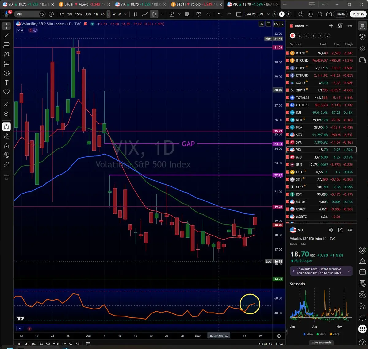Toggle lock all drawings
The height and width of the screenshot is (349, 368).
(6, 145)
